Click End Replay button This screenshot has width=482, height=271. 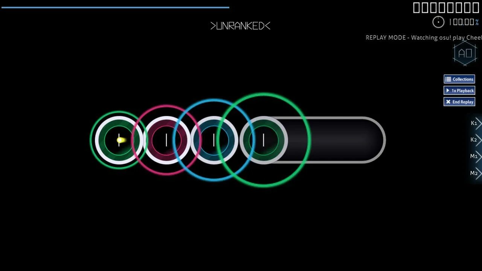pyautogui.click(x=459, y=102)
